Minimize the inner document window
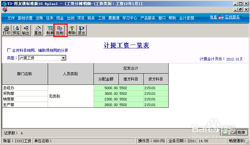Screen dimensions: 250x145 pos(235,10)
